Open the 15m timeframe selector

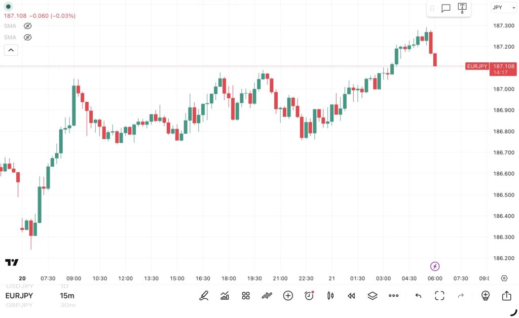tap(67, 296)
